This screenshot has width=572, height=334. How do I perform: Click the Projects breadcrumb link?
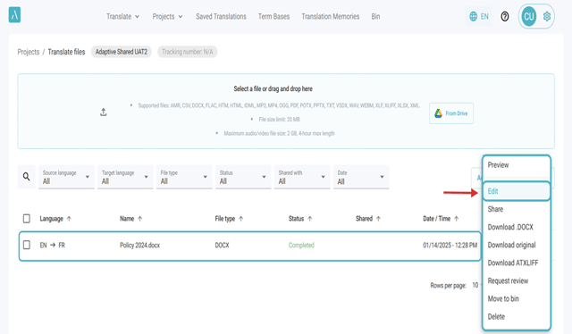tap(29, 52)
